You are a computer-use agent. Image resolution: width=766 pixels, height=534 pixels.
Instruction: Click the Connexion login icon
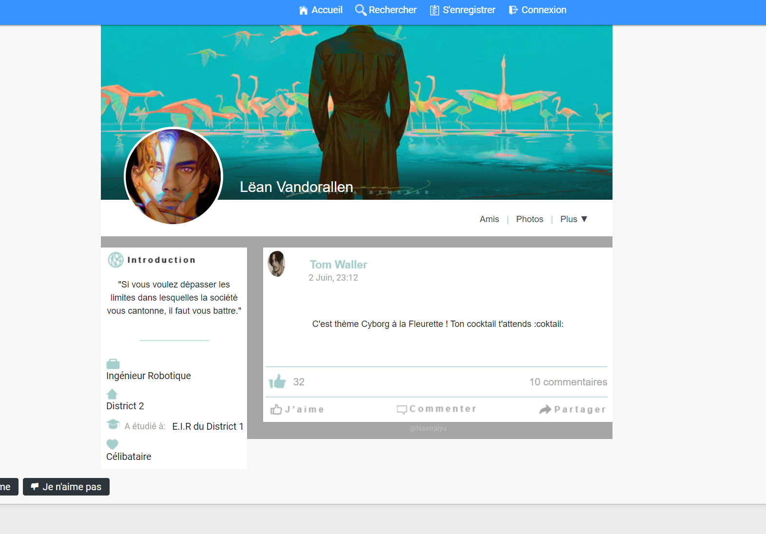click(x=513, y=10)
